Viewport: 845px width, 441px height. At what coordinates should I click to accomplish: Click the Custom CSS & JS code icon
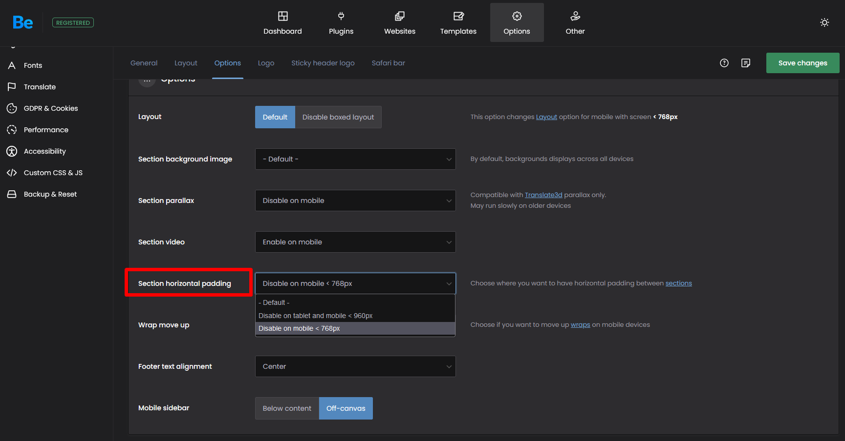12,173
